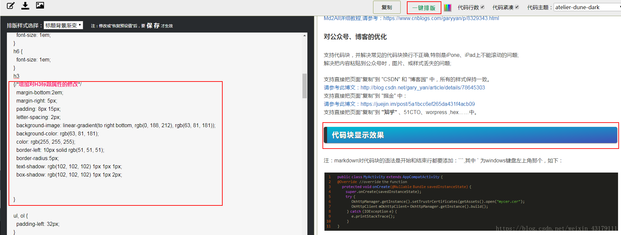
Task: Click the h3 selector in CSS editor
Action: point(16,76)
